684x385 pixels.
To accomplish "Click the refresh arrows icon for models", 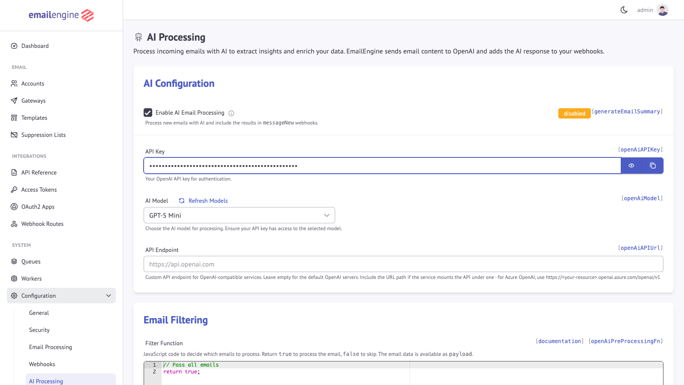I will tap(182, 201).
